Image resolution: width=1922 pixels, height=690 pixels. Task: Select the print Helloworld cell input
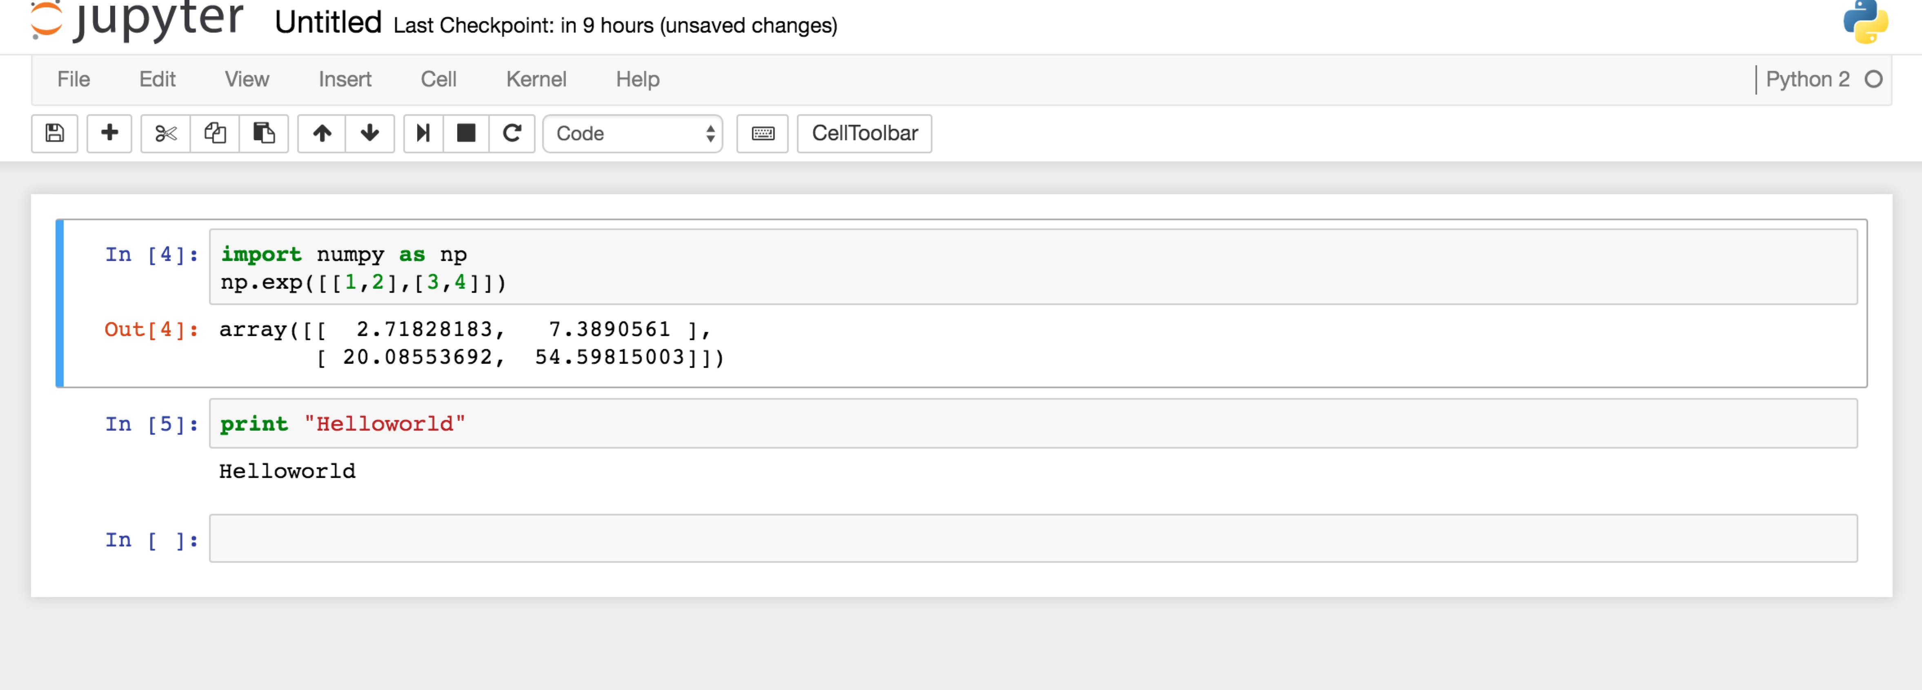point(1033,423)
